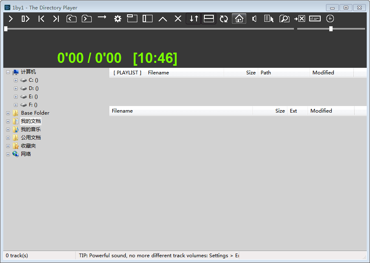This screenshot has width=370, height=263.
Task: Open Settings gear icon
Action: [118, 18]
